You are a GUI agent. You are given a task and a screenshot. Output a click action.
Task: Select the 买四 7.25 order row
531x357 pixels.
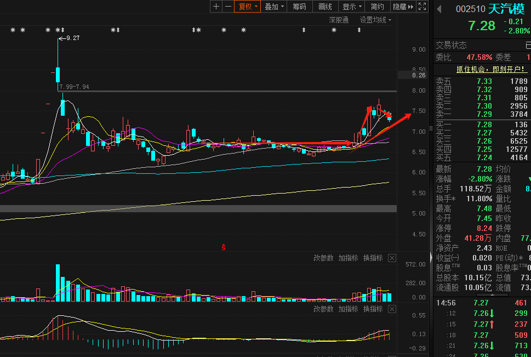[x=482, y=150]
